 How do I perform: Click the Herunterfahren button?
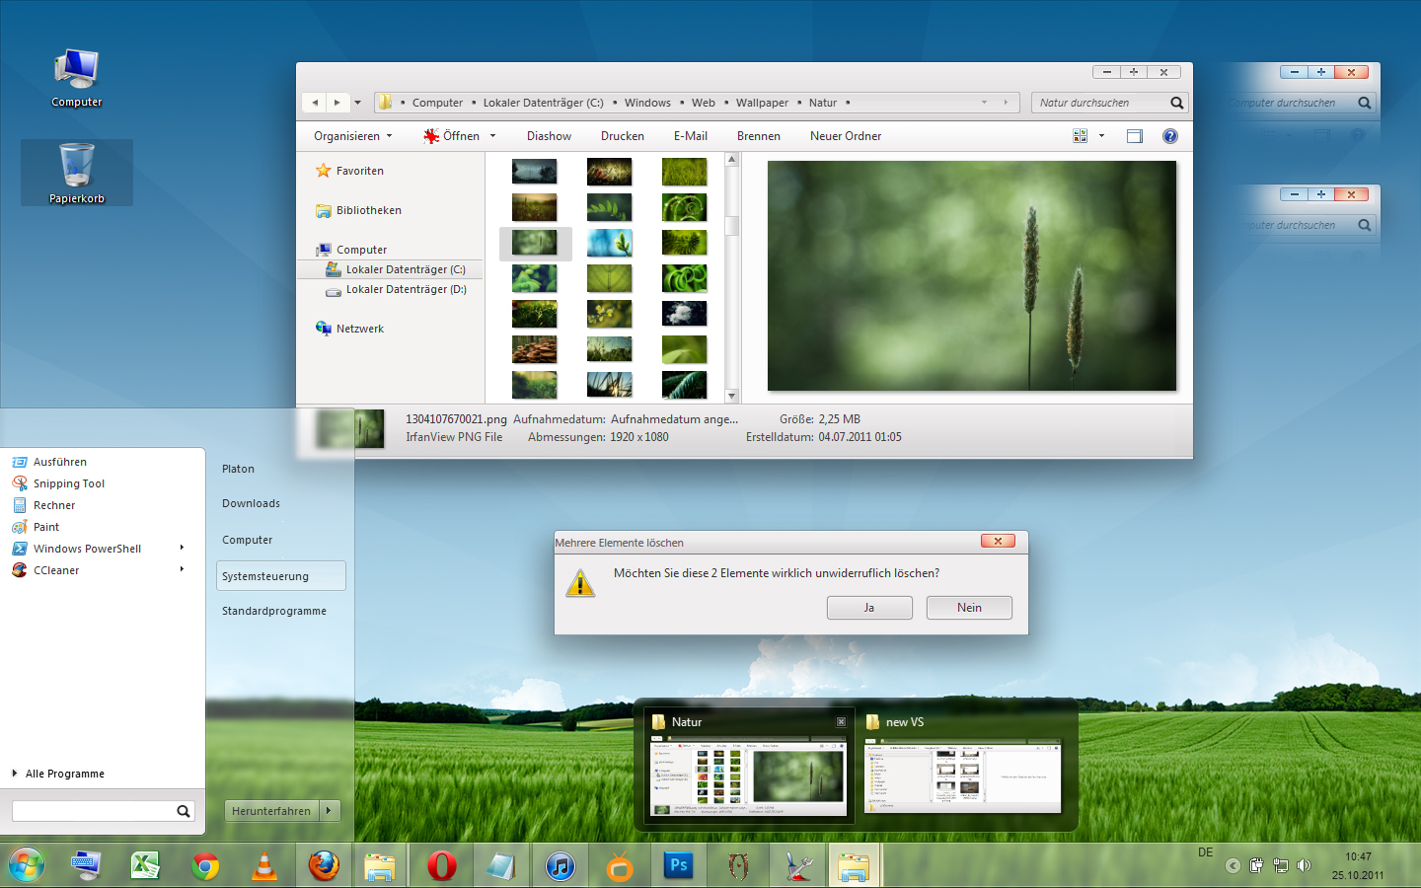click(272, 810)
